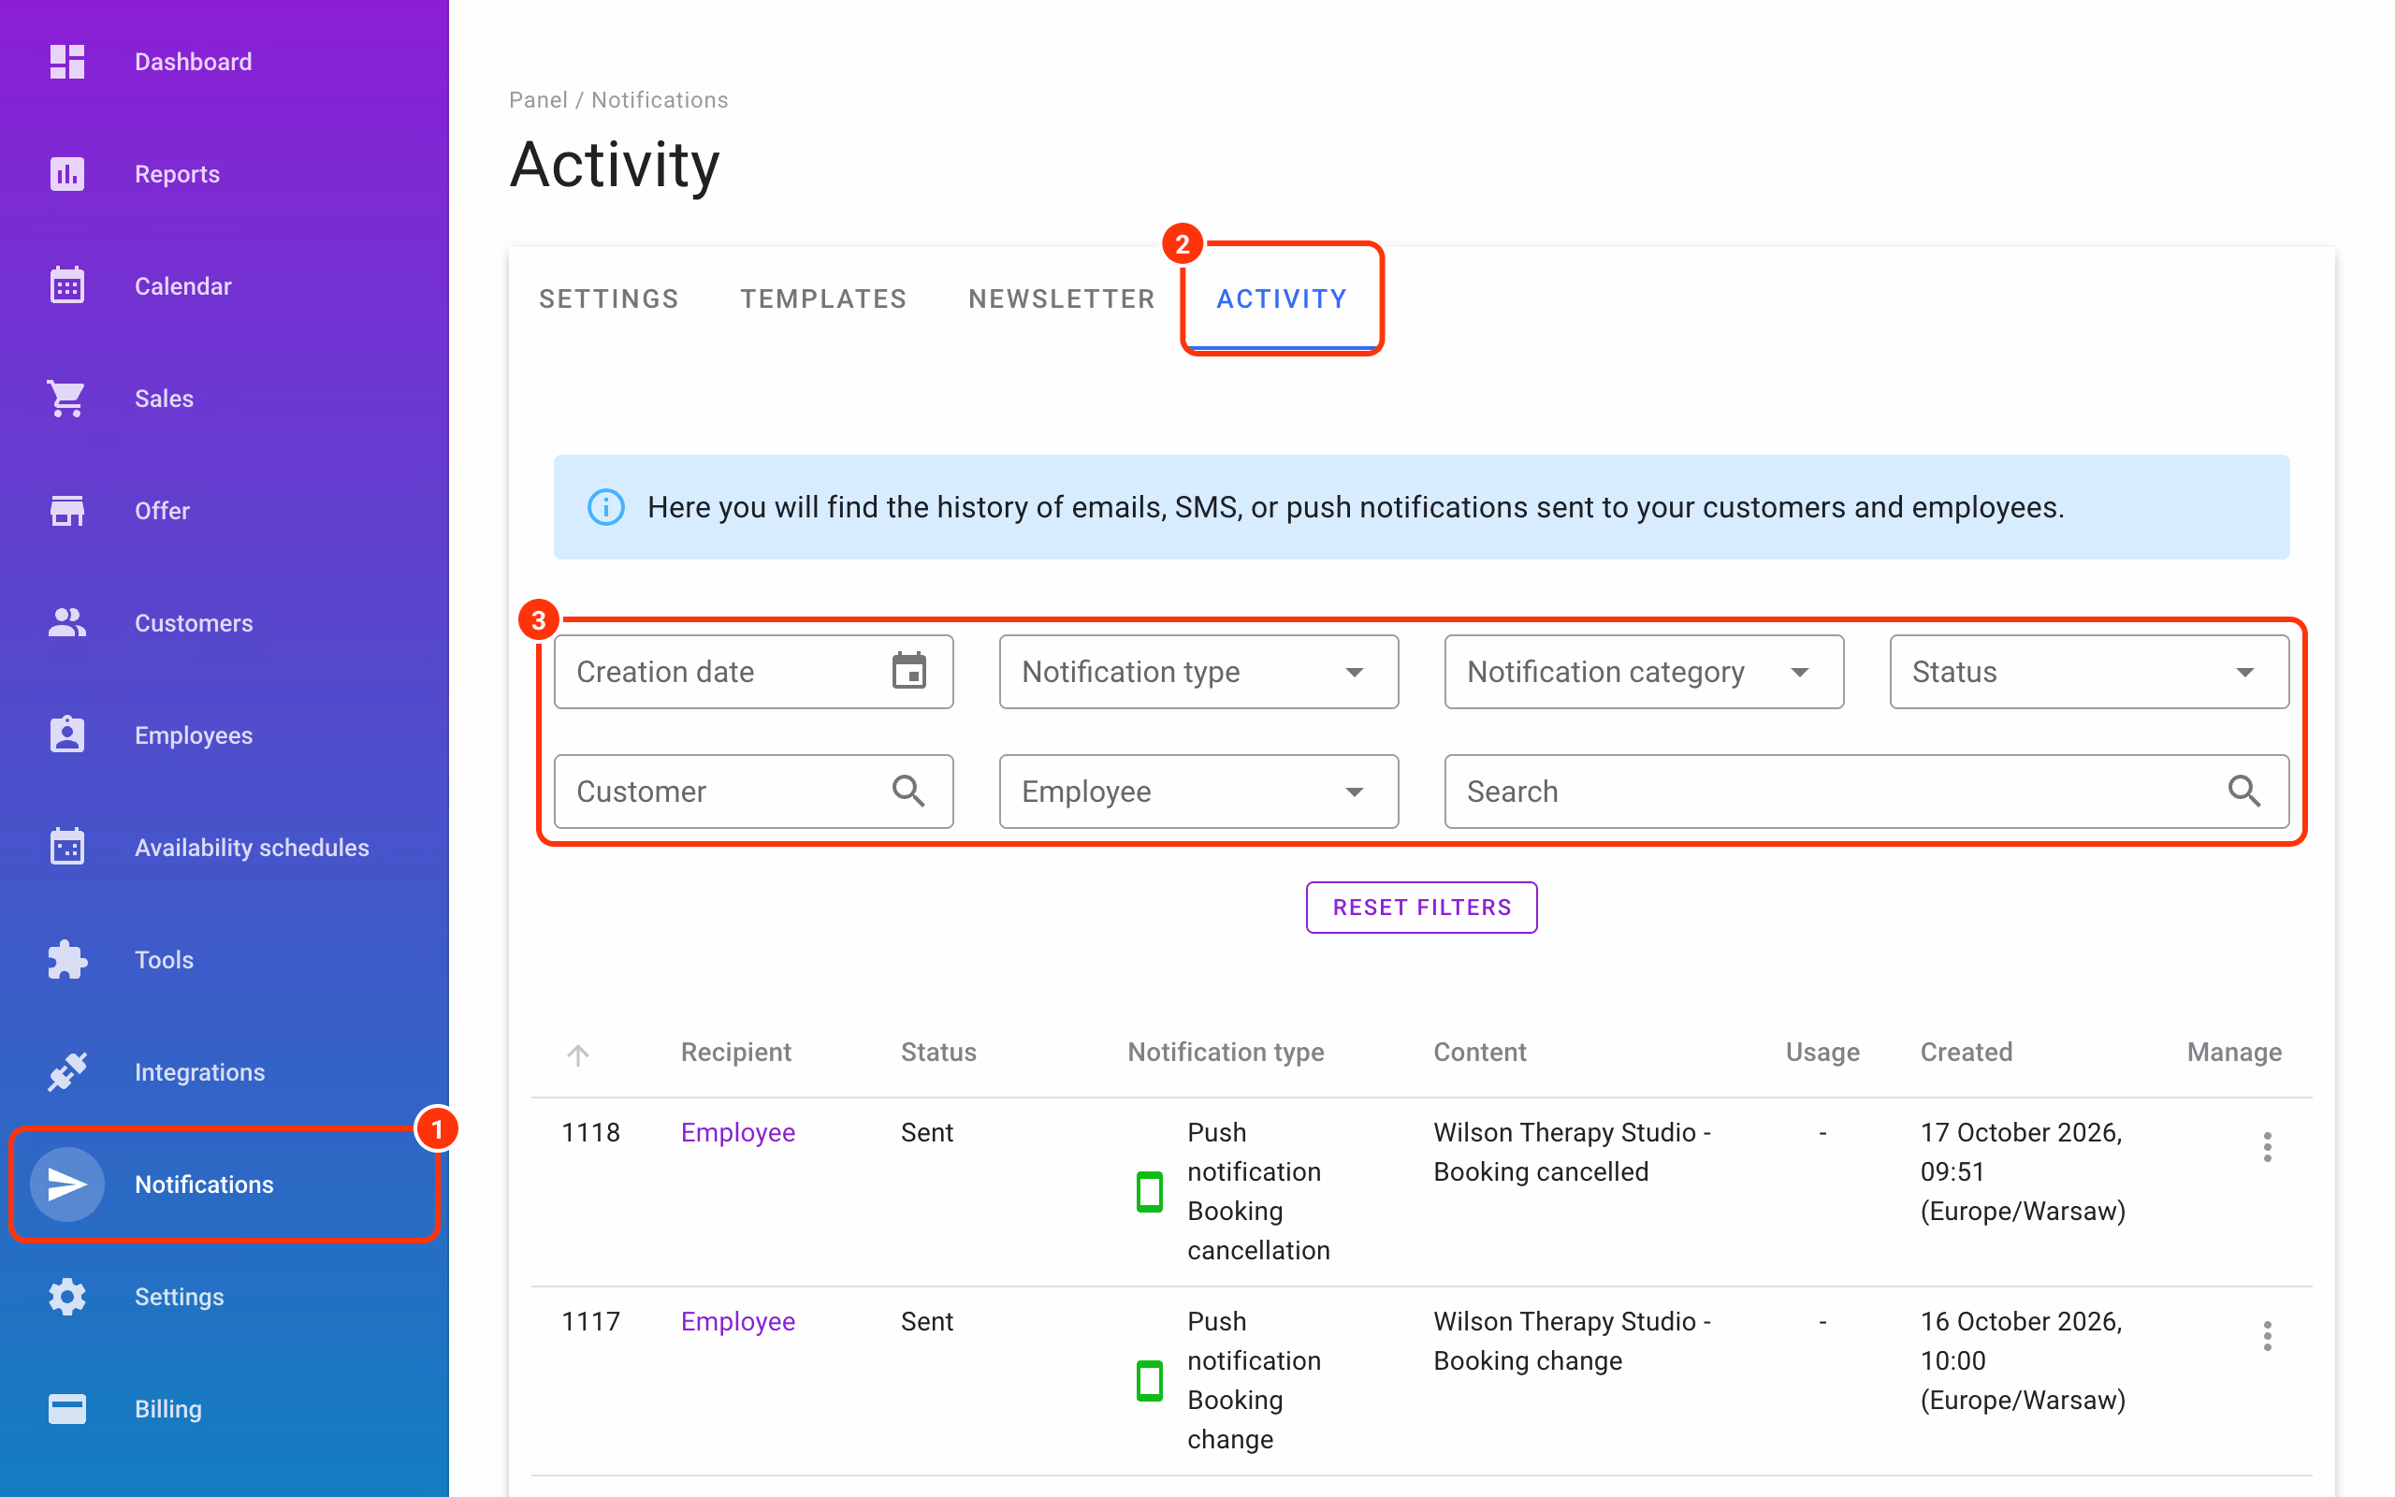2395x1497 pixels.
Task: Toggle sort order arrow in table header
Action: click(578, 1054)
